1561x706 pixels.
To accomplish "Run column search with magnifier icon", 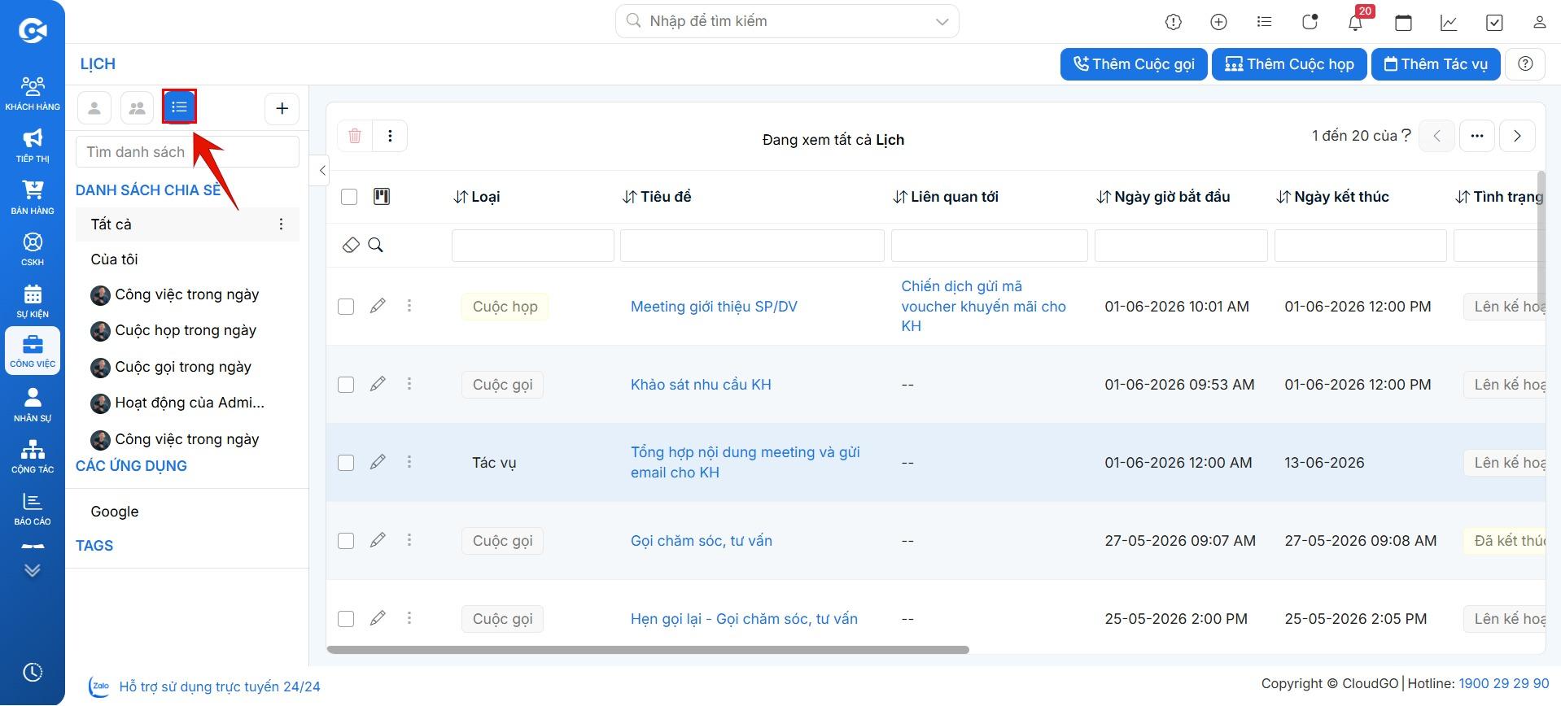I will pyautogui.click(x=375, y=245).
